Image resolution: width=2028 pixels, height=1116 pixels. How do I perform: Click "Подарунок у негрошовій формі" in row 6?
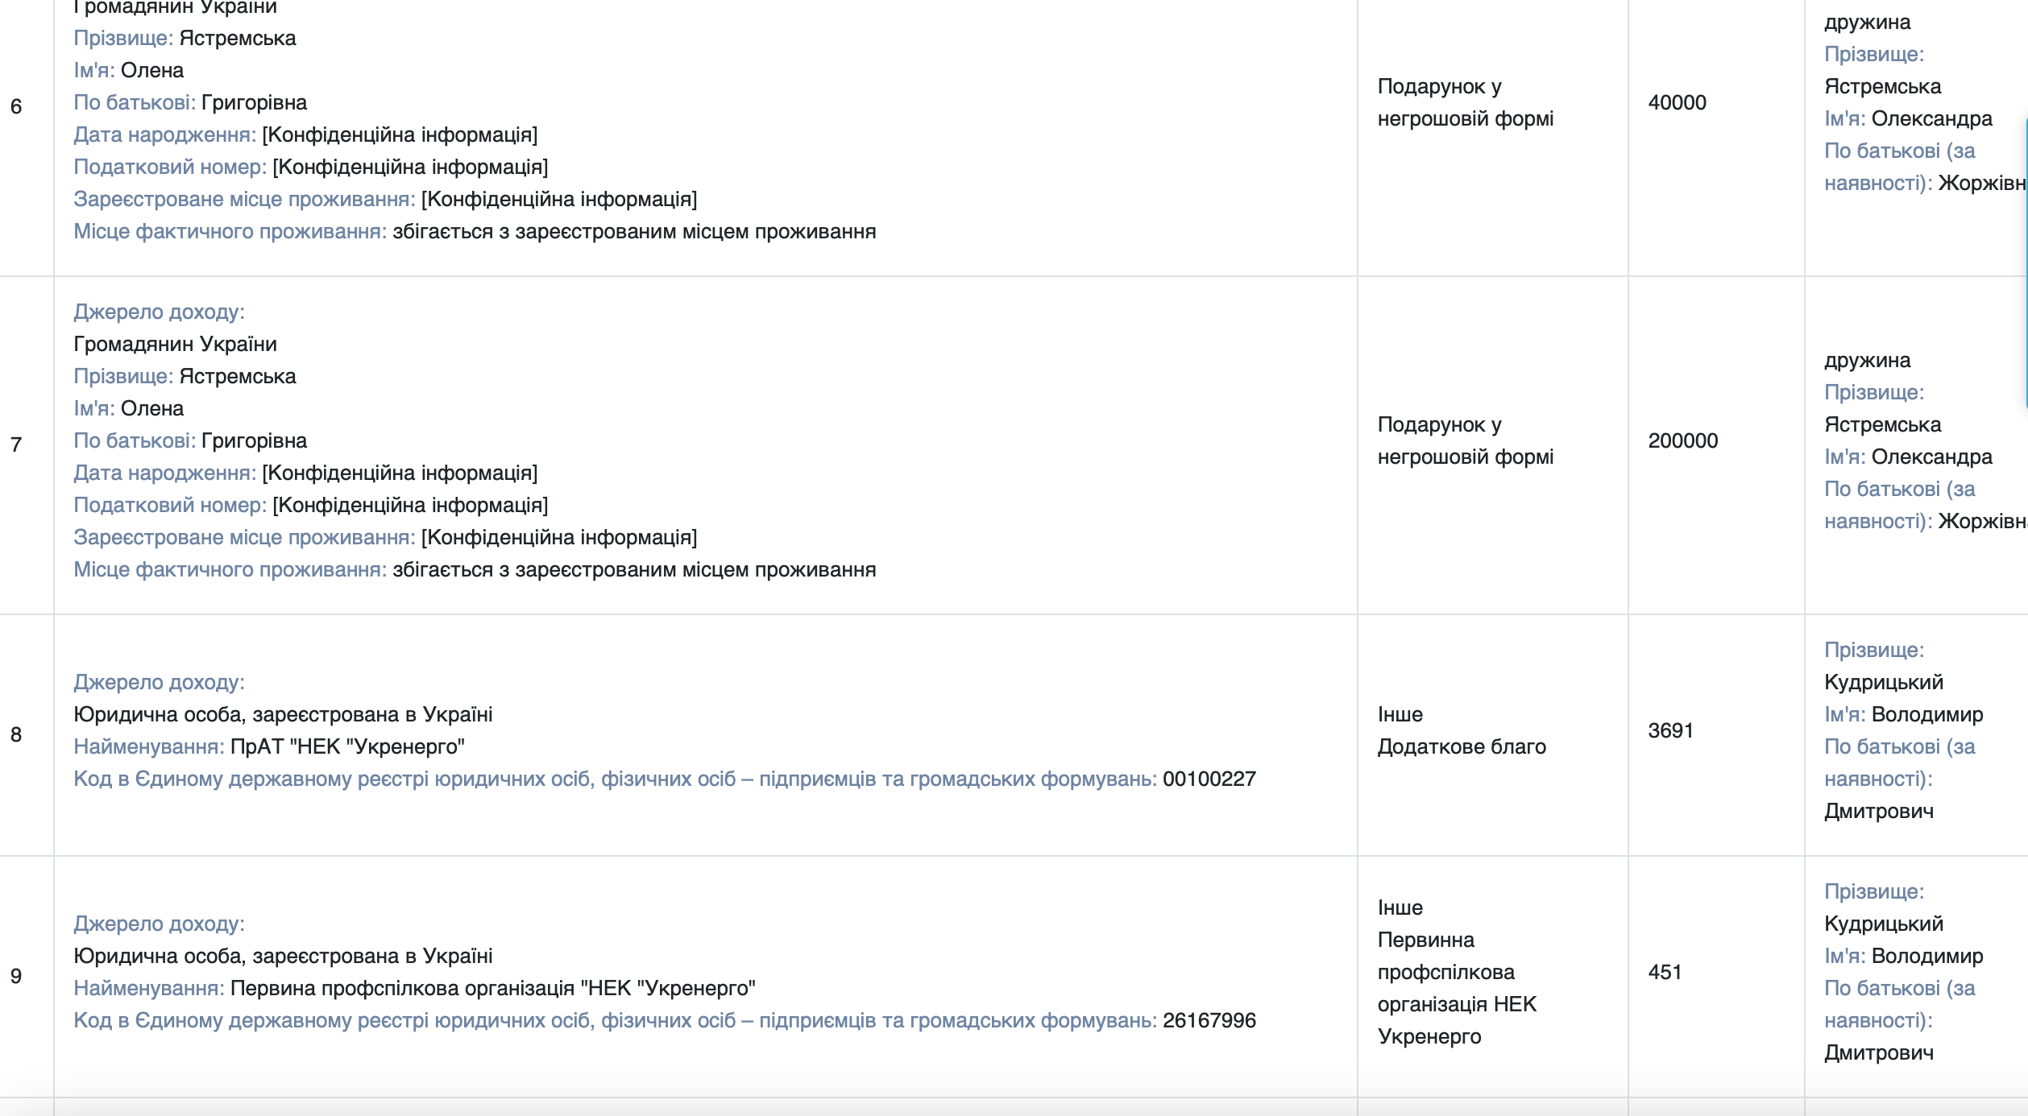pos(1465,102)
